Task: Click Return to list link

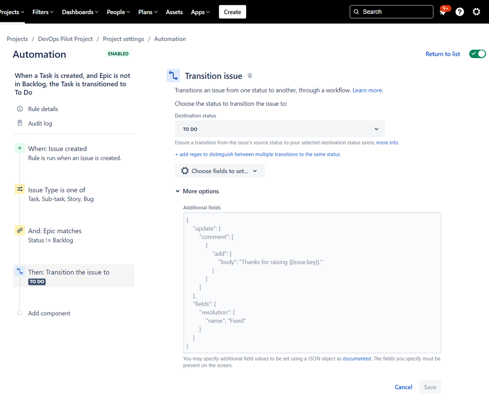Action: coord(442,54)
